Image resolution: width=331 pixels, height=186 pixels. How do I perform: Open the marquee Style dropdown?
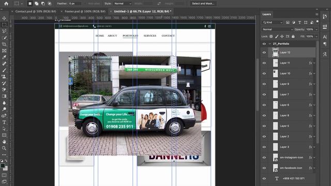pos(123,4)
